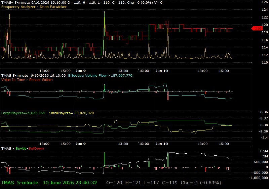269x189 pixels.
Task: Click the Chg=-1 (-0.83%) status text
Action: click(201, 183)
